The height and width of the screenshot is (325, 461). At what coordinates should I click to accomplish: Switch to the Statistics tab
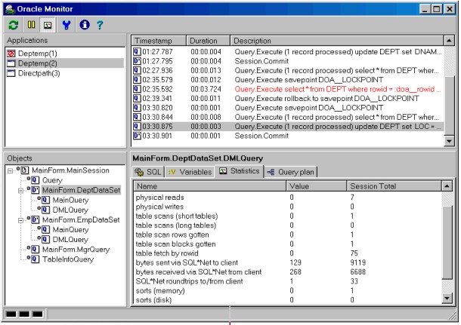click(x=240, y=171)
